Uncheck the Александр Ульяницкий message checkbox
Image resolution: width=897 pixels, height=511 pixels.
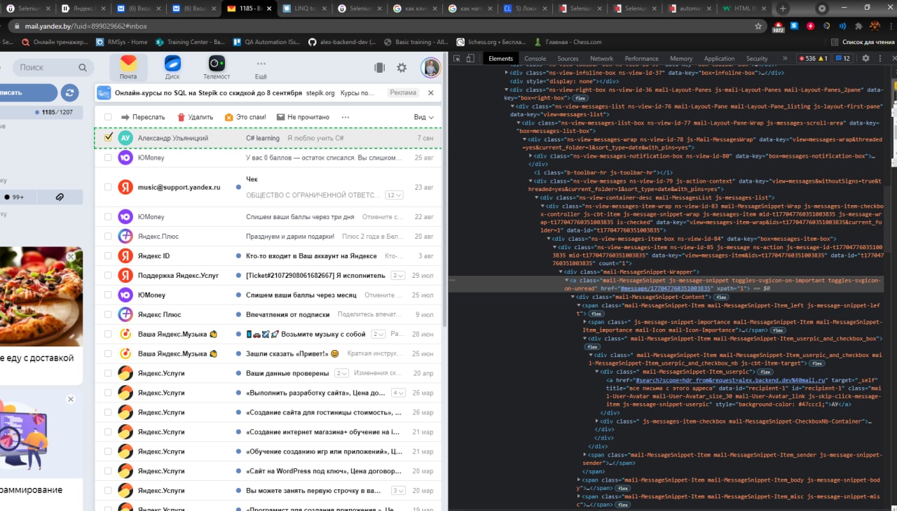point(108,138)
